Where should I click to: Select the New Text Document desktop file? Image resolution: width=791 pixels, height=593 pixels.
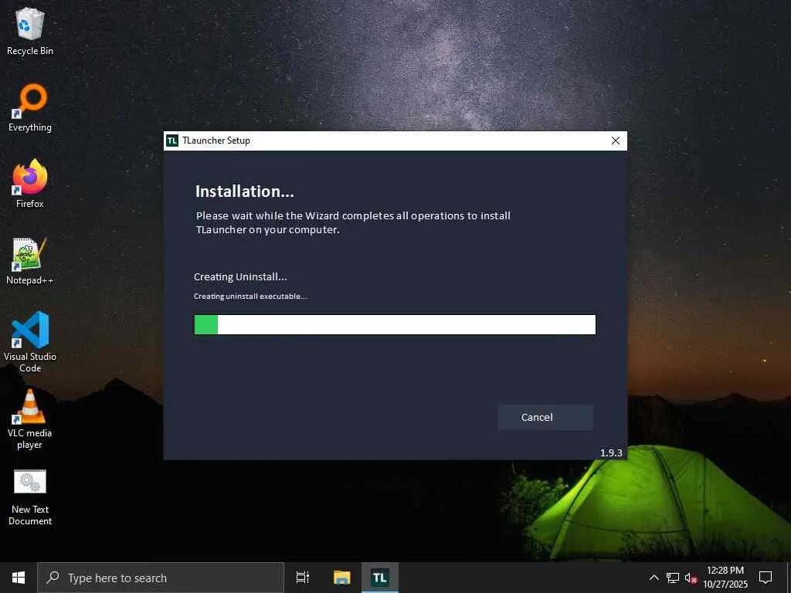point(30,498)
